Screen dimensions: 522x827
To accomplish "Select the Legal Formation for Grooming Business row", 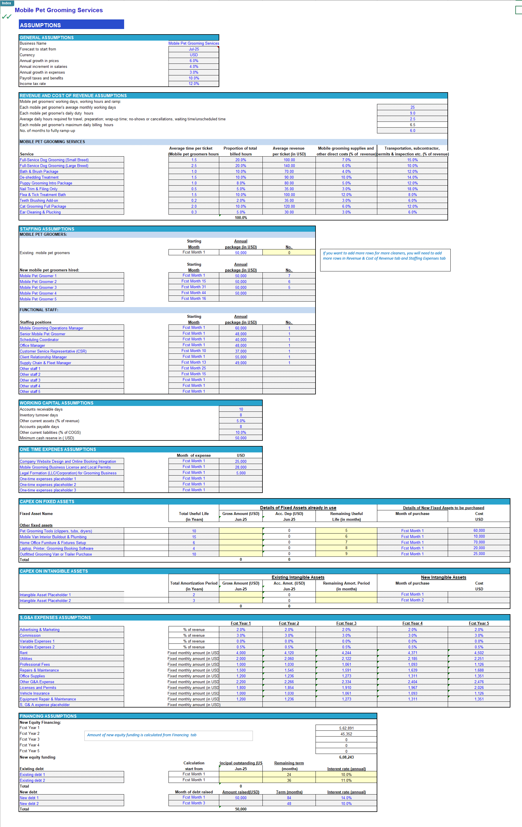I will pyautogui.click(x=71, y=473).
